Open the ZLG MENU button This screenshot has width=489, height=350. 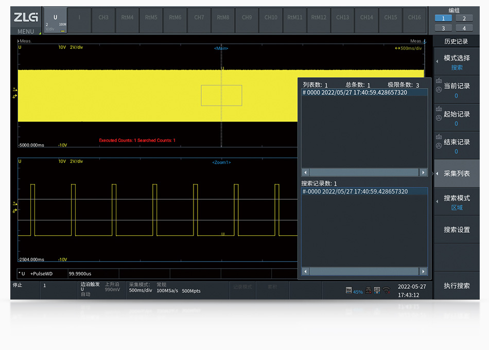(x=26, y=21)
